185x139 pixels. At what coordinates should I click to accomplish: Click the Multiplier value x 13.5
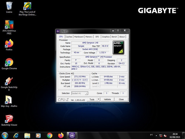(x=80, y=80)
